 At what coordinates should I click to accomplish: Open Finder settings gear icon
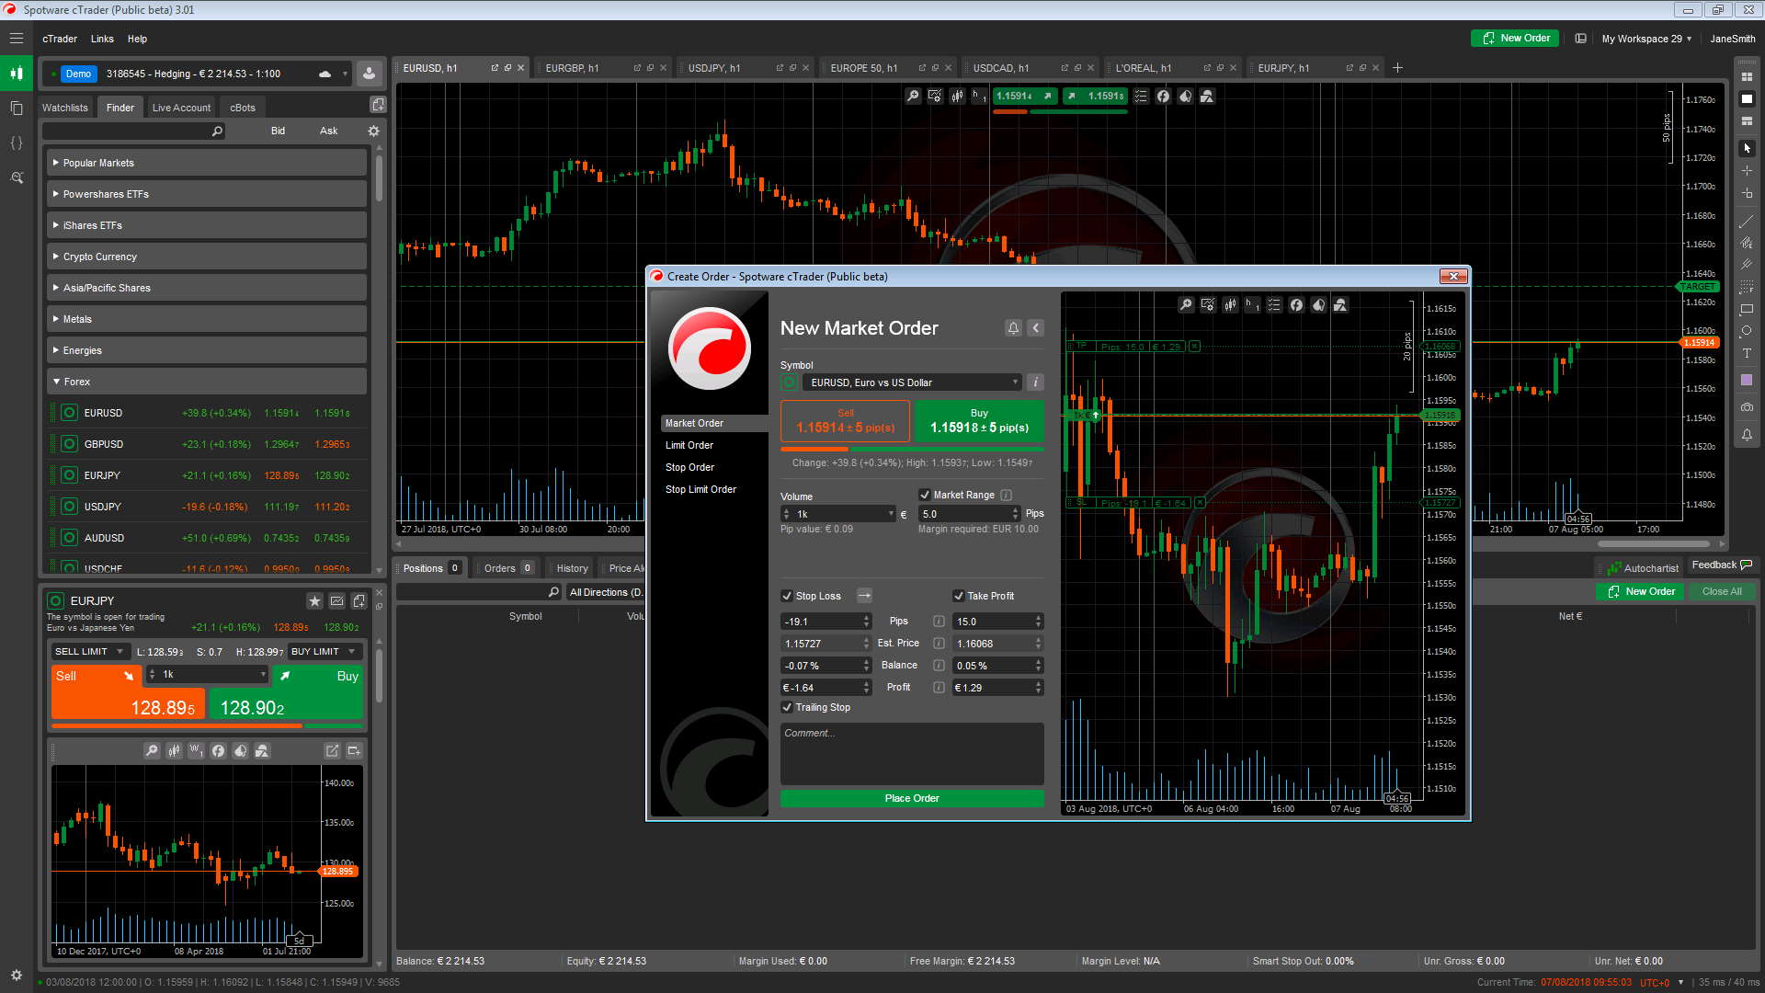[x=373, y=131]
